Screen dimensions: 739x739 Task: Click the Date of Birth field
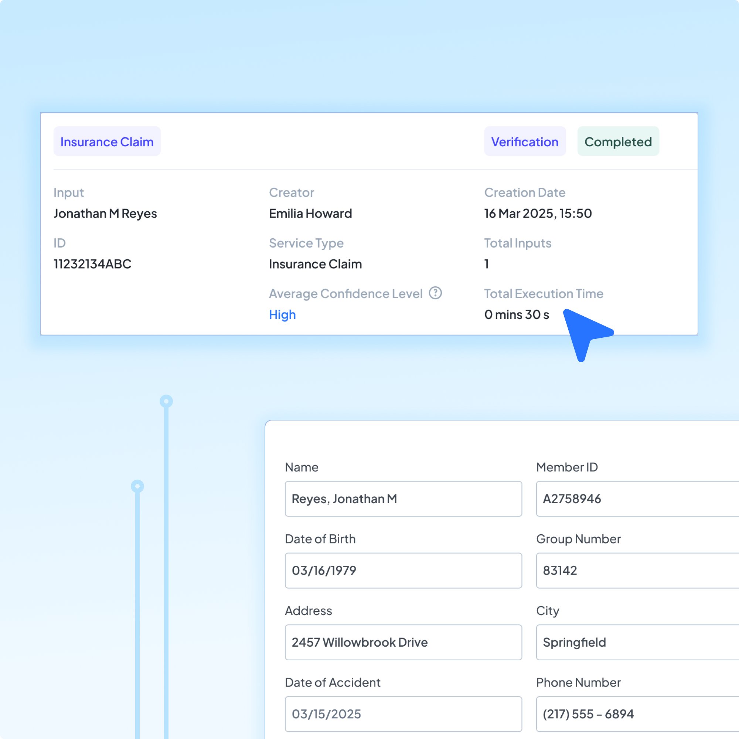point(403,570)
